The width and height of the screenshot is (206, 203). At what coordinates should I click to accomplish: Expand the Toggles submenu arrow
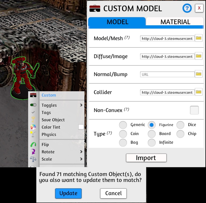point(81,105)
